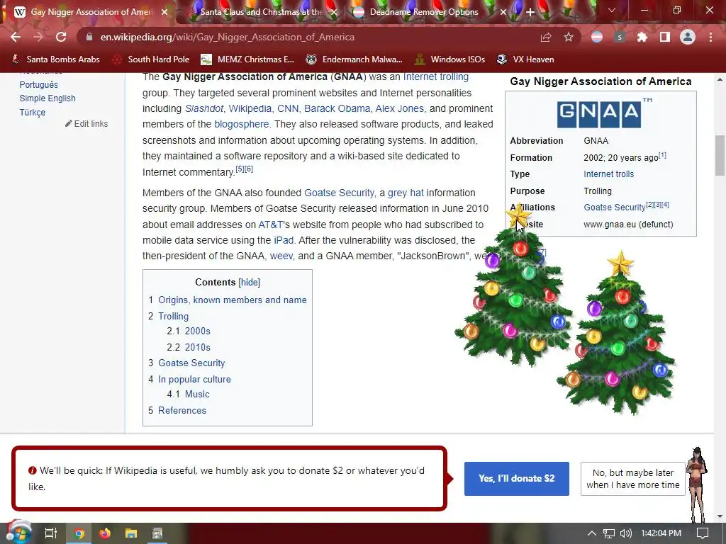Follow the iPad link
The width and height of the screenshot is (726, 544).
click(x=284, y=240)
